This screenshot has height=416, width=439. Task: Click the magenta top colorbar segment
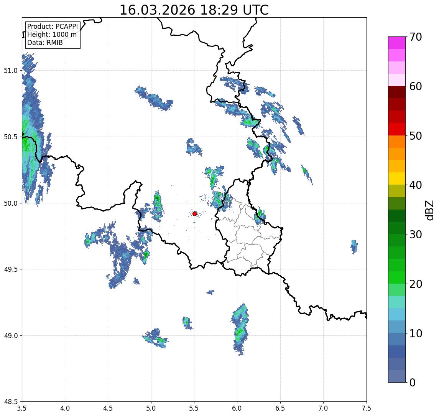tap(397, 43)
